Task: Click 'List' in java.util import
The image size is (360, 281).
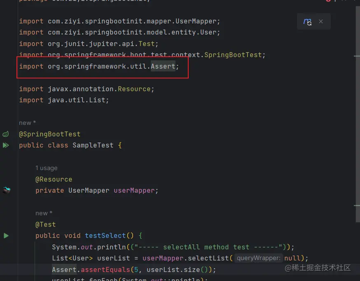Action: tap(97, 100)
